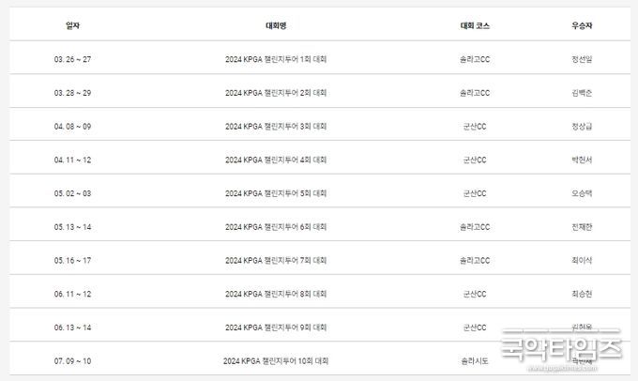The image size is (638, 381).
Task: Click the 대회명 column header
Action: [x=276, y=25]
